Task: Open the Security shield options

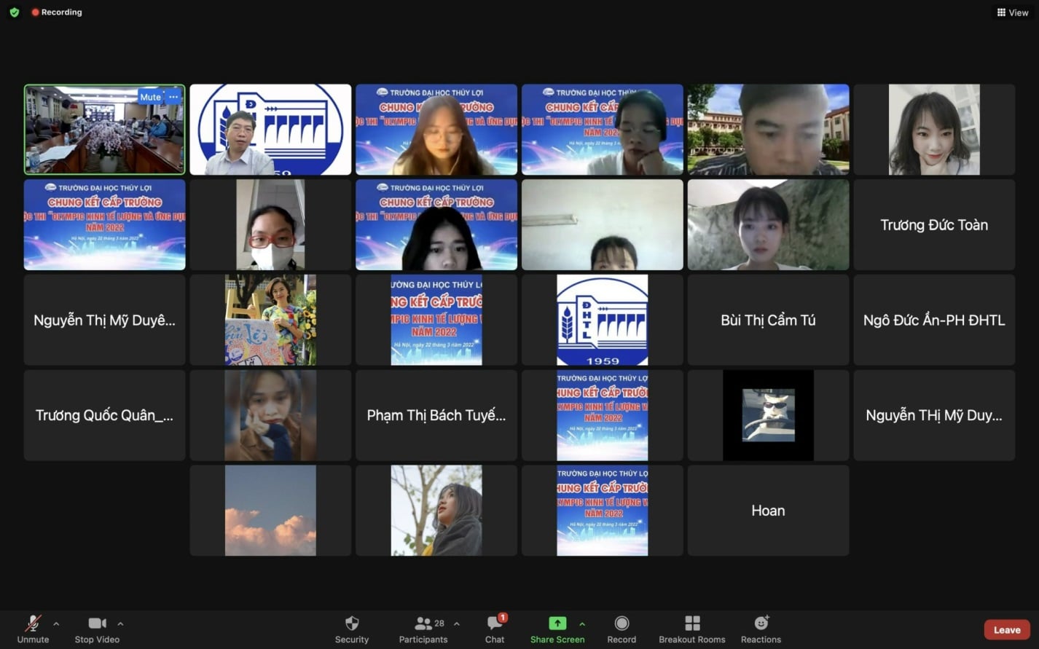Action: coord(352,629)
